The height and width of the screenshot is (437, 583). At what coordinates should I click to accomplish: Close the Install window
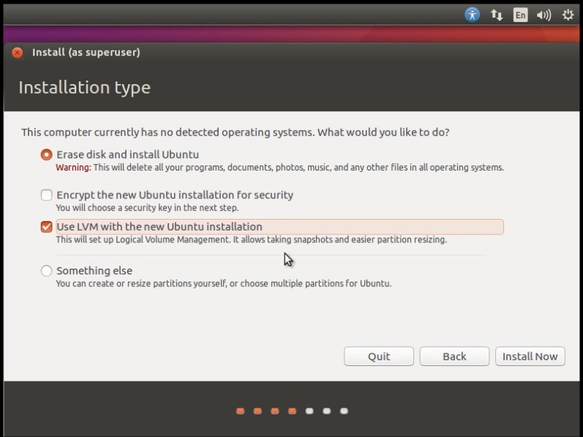[17, 53]
